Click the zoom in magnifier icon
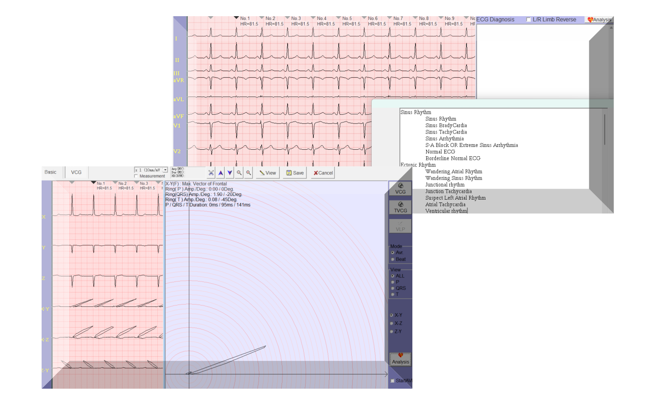650x403 pixels. coord(249,173)
